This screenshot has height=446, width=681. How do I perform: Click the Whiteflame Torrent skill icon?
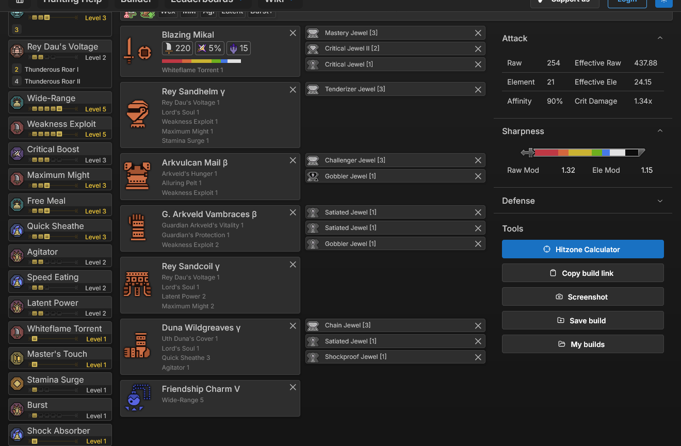click(17, 333)
